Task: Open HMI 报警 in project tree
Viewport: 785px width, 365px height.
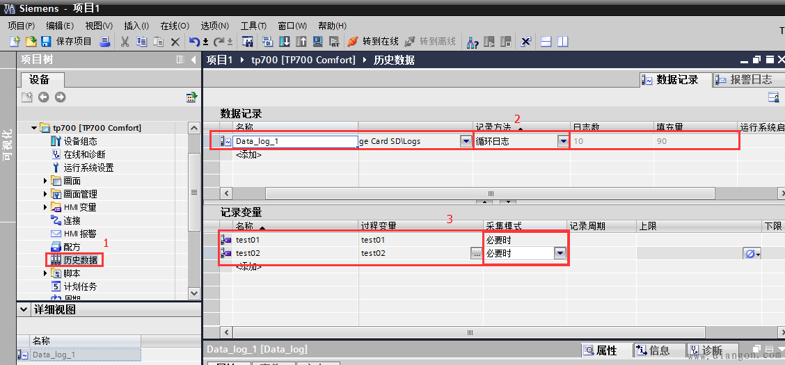Action: point(79,234)
